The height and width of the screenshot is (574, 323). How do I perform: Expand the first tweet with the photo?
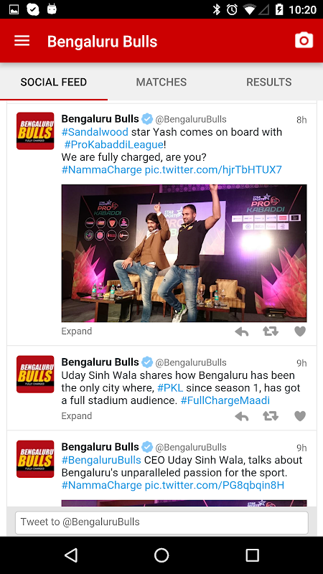click(x=77, y=331)
